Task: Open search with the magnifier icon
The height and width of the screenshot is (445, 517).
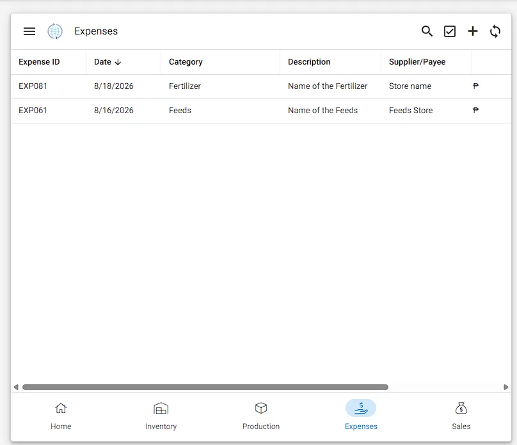Action: click(427, 31)
